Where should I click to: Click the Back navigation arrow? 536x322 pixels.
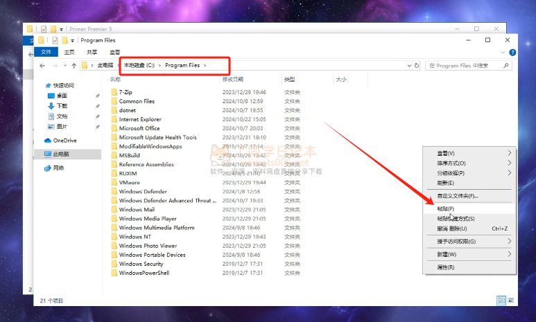point(43,65)
